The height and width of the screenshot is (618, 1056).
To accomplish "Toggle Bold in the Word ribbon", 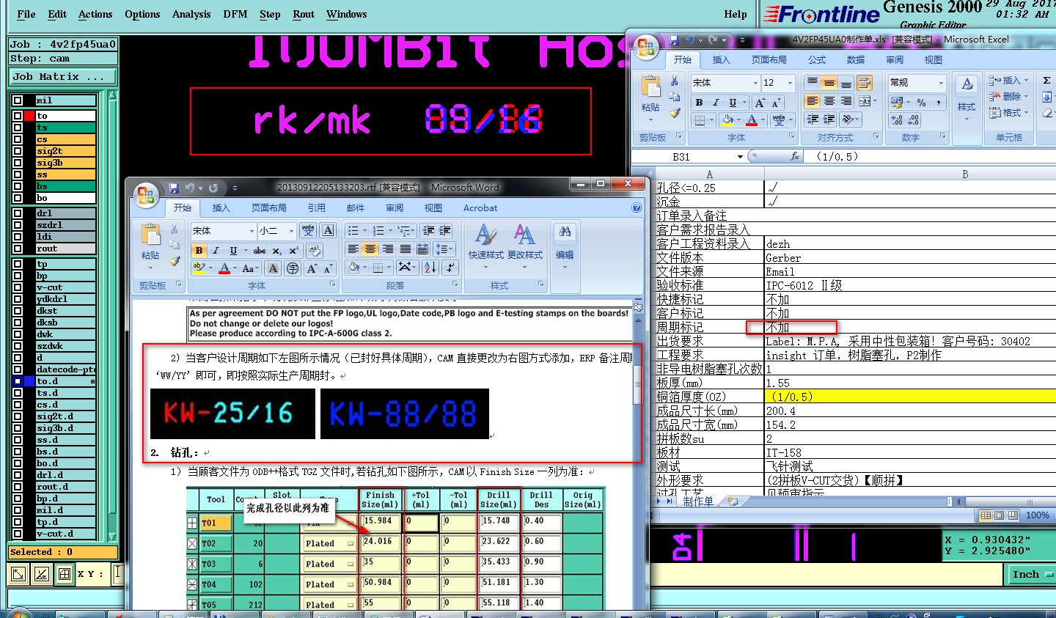I will pos(199,250).
